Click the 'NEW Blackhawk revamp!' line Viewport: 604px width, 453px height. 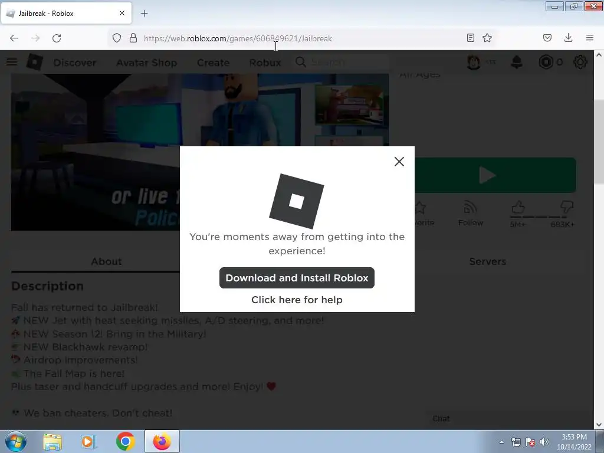85,347
